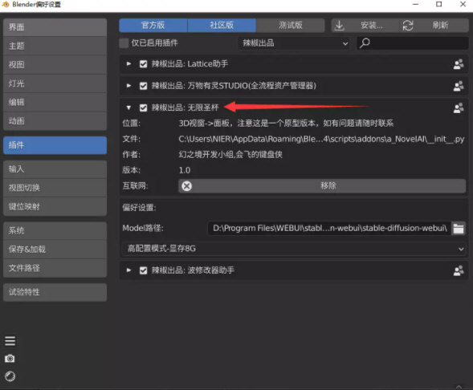Click the magnifier icon in search box

tap(365, 43)
